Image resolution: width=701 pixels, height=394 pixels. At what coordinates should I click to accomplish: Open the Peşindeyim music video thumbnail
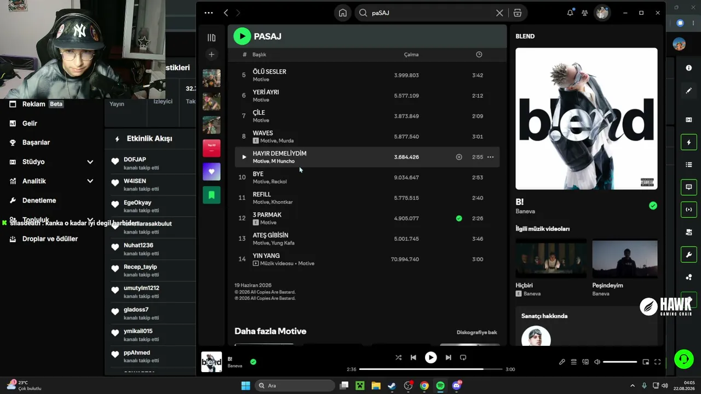[x=625, y=259]
